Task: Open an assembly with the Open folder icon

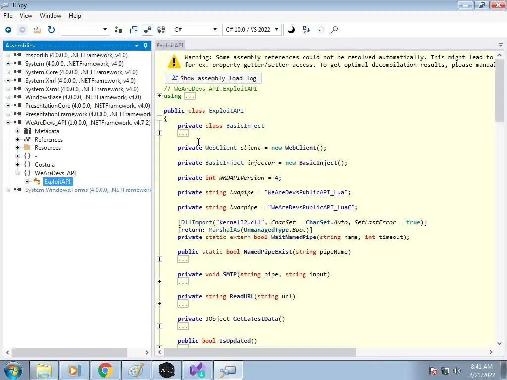Action: 38,30
